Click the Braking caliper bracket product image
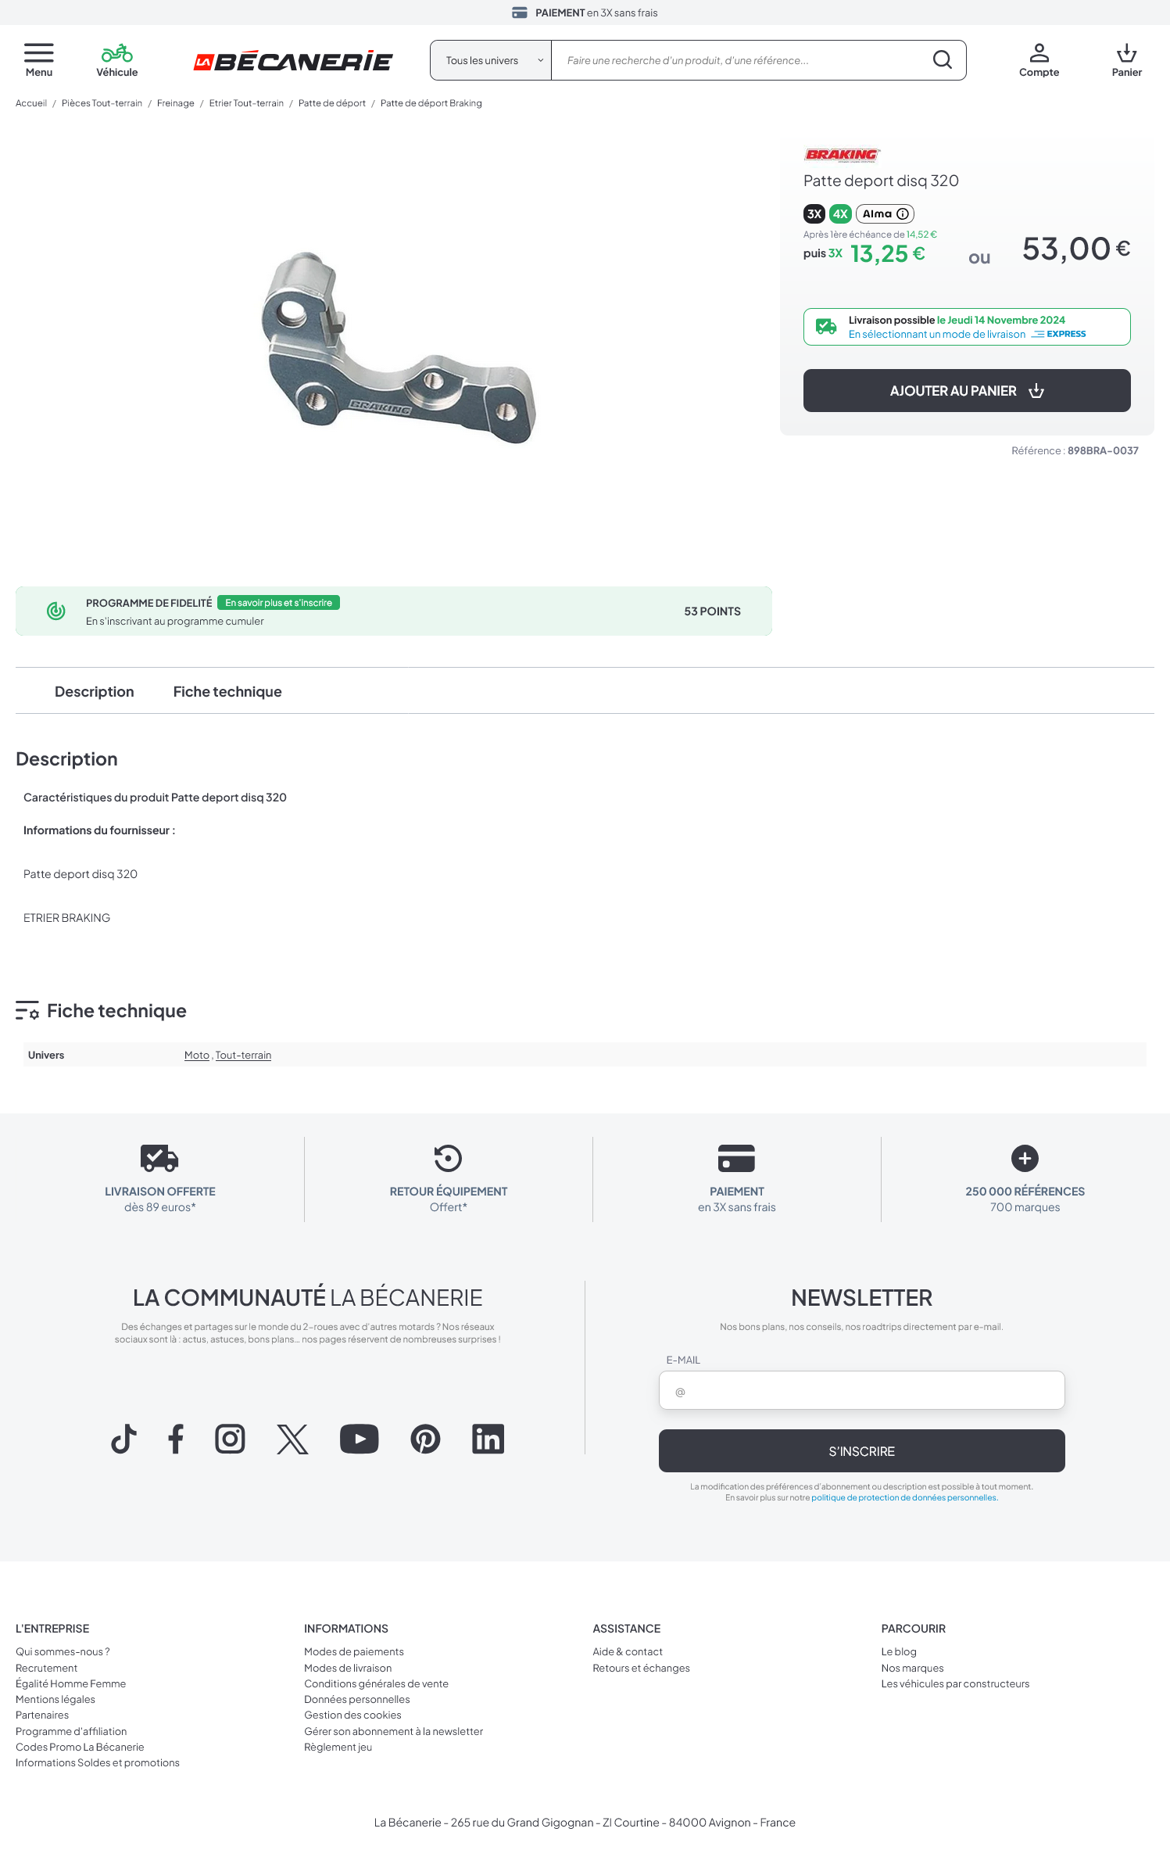 [x=399, y=348]
